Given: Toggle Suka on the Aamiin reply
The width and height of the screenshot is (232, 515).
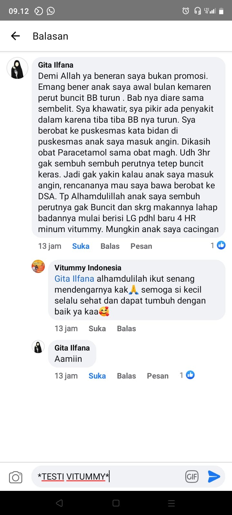Looking at the screenshot, I should point(97,376).
